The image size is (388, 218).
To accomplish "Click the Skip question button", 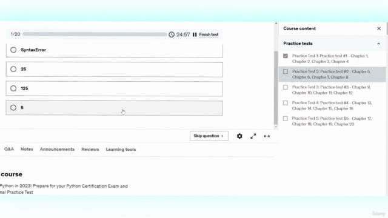I will (x=209, y=136).
